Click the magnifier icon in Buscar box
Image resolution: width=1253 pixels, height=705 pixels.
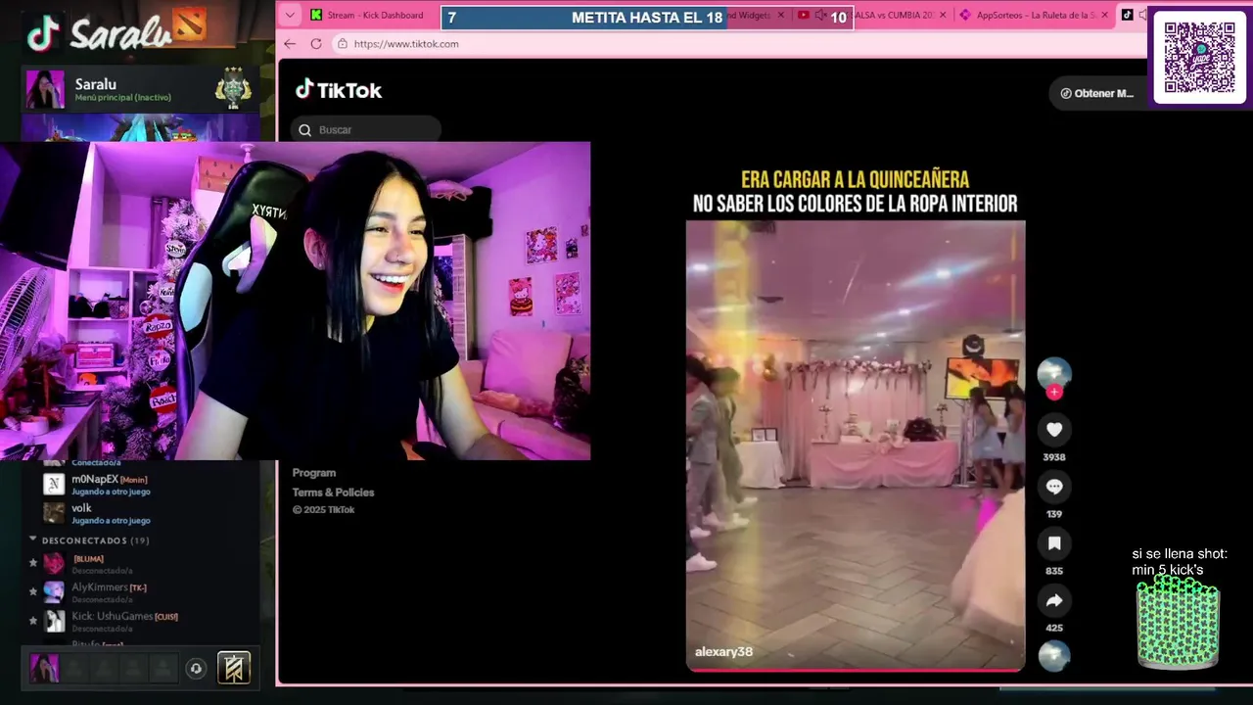click(x=304, y=130)
